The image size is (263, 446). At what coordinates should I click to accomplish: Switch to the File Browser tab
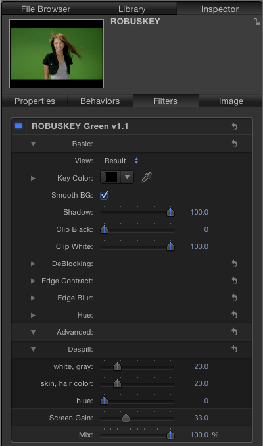pyautogui.click(x=45, y=9)
